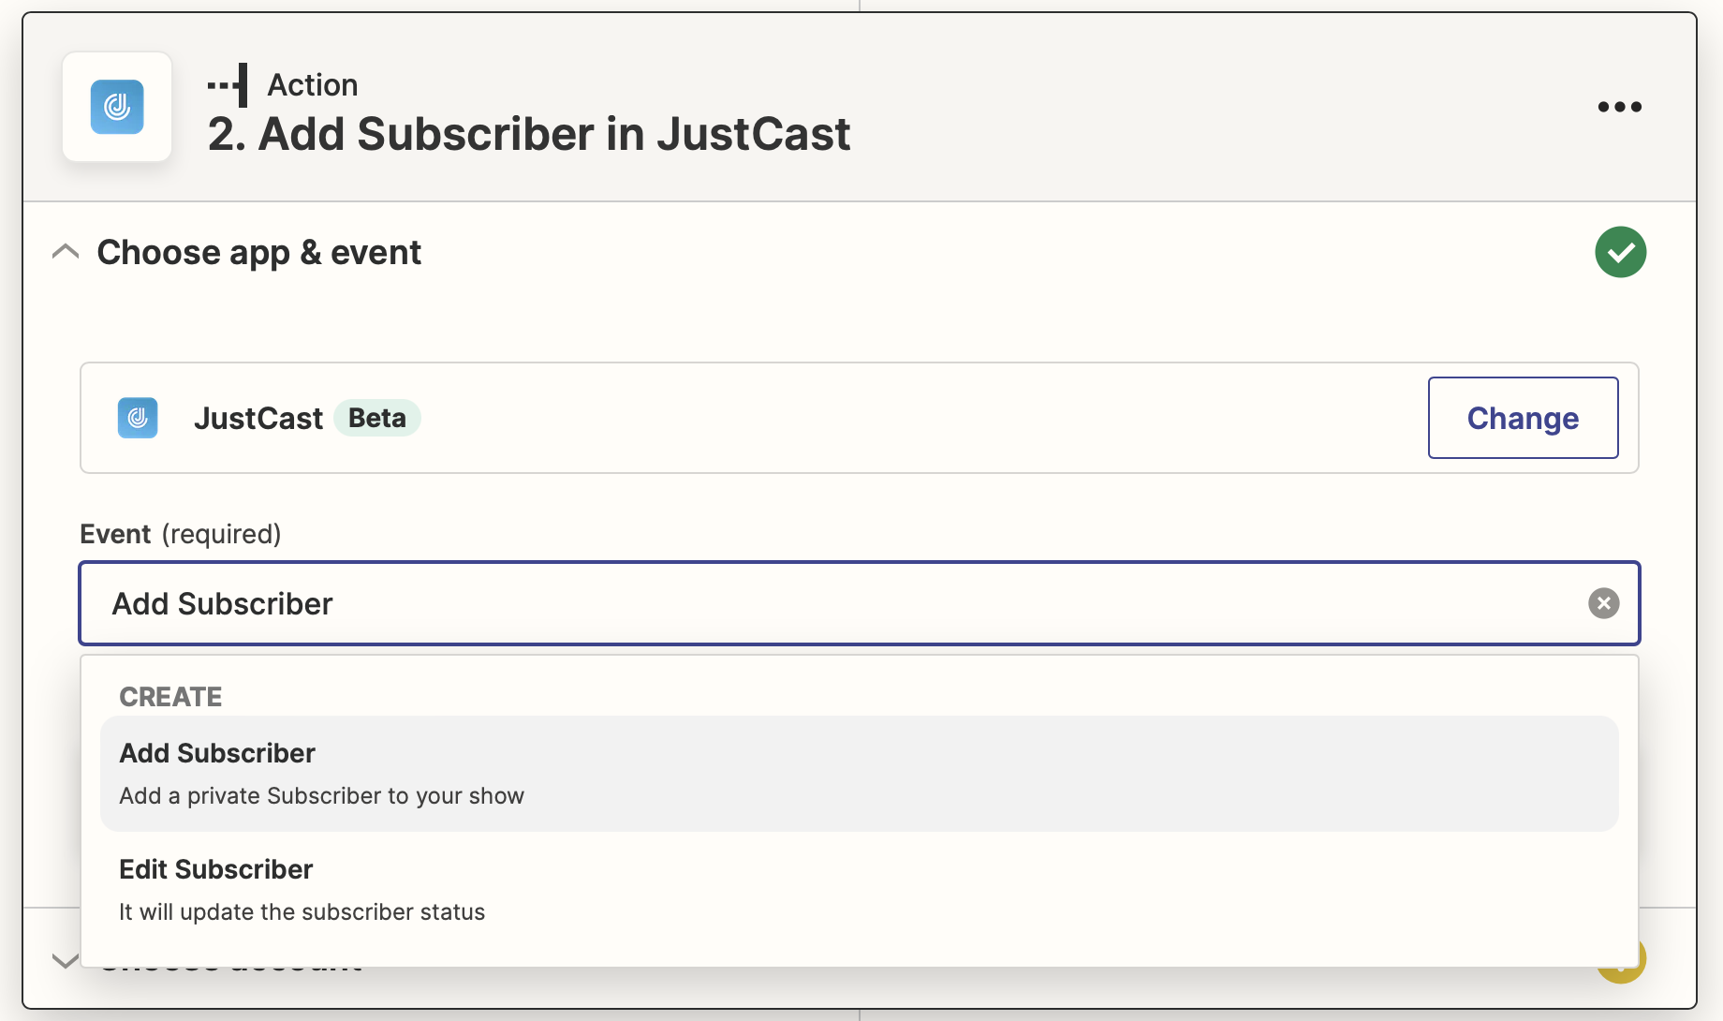
Task: Expand the Choose account section chevron
Action: click(65, 961)
